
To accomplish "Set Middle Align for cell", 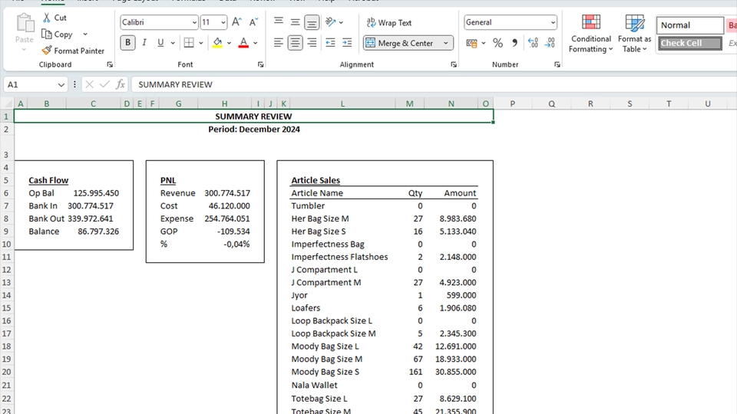I will (295, 21).
